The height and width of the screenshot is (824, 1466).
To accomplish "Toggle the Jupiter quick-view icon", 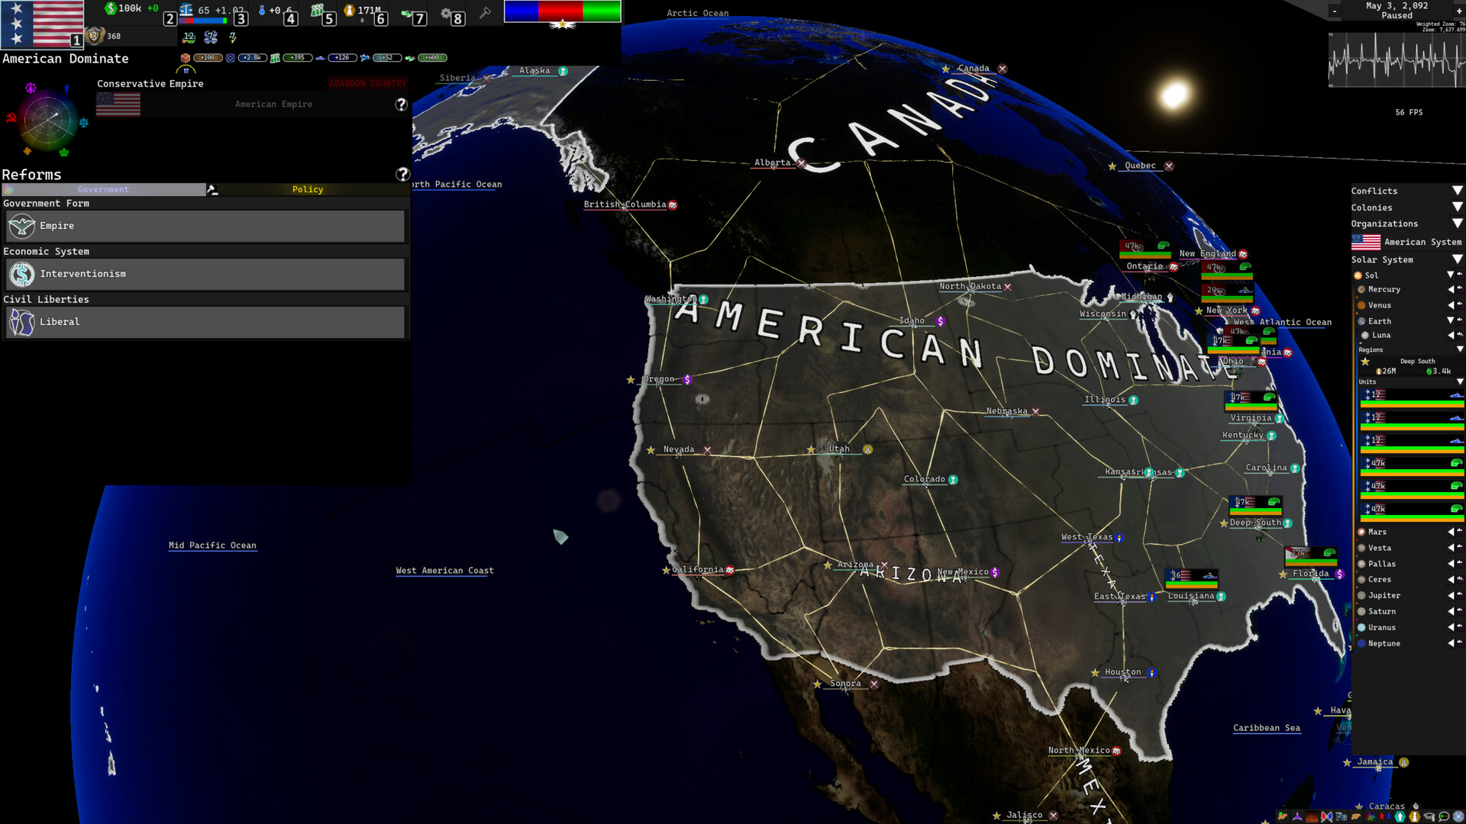I will coord(1459,595).
